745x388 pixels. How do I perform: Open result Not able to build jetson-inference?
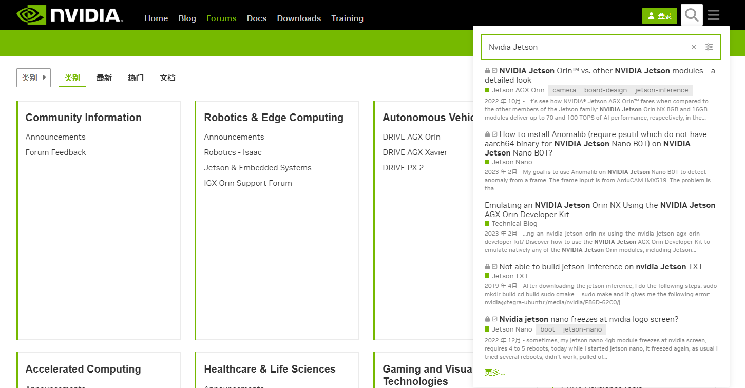click(600, 267)
